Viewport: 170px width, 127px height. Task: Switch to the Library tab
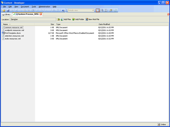coord(6,14)
